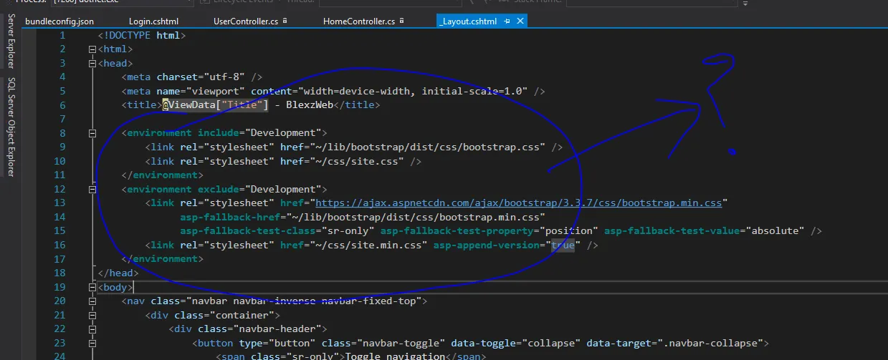Collapse the container div on line 21
Screen dimensions: 888x360
[x=92, y=315]
